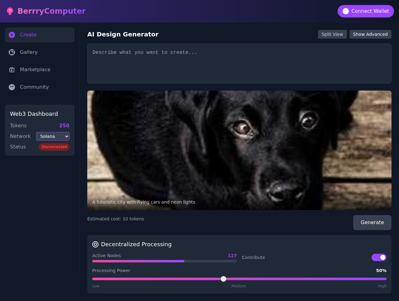Click the generated dog image preview
The image size is (399, 301).
pos(239,150)
